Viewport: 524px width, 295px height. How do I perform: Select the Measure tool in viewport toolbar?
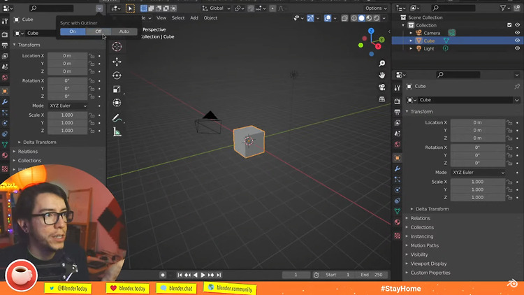(x=117, y=132)
